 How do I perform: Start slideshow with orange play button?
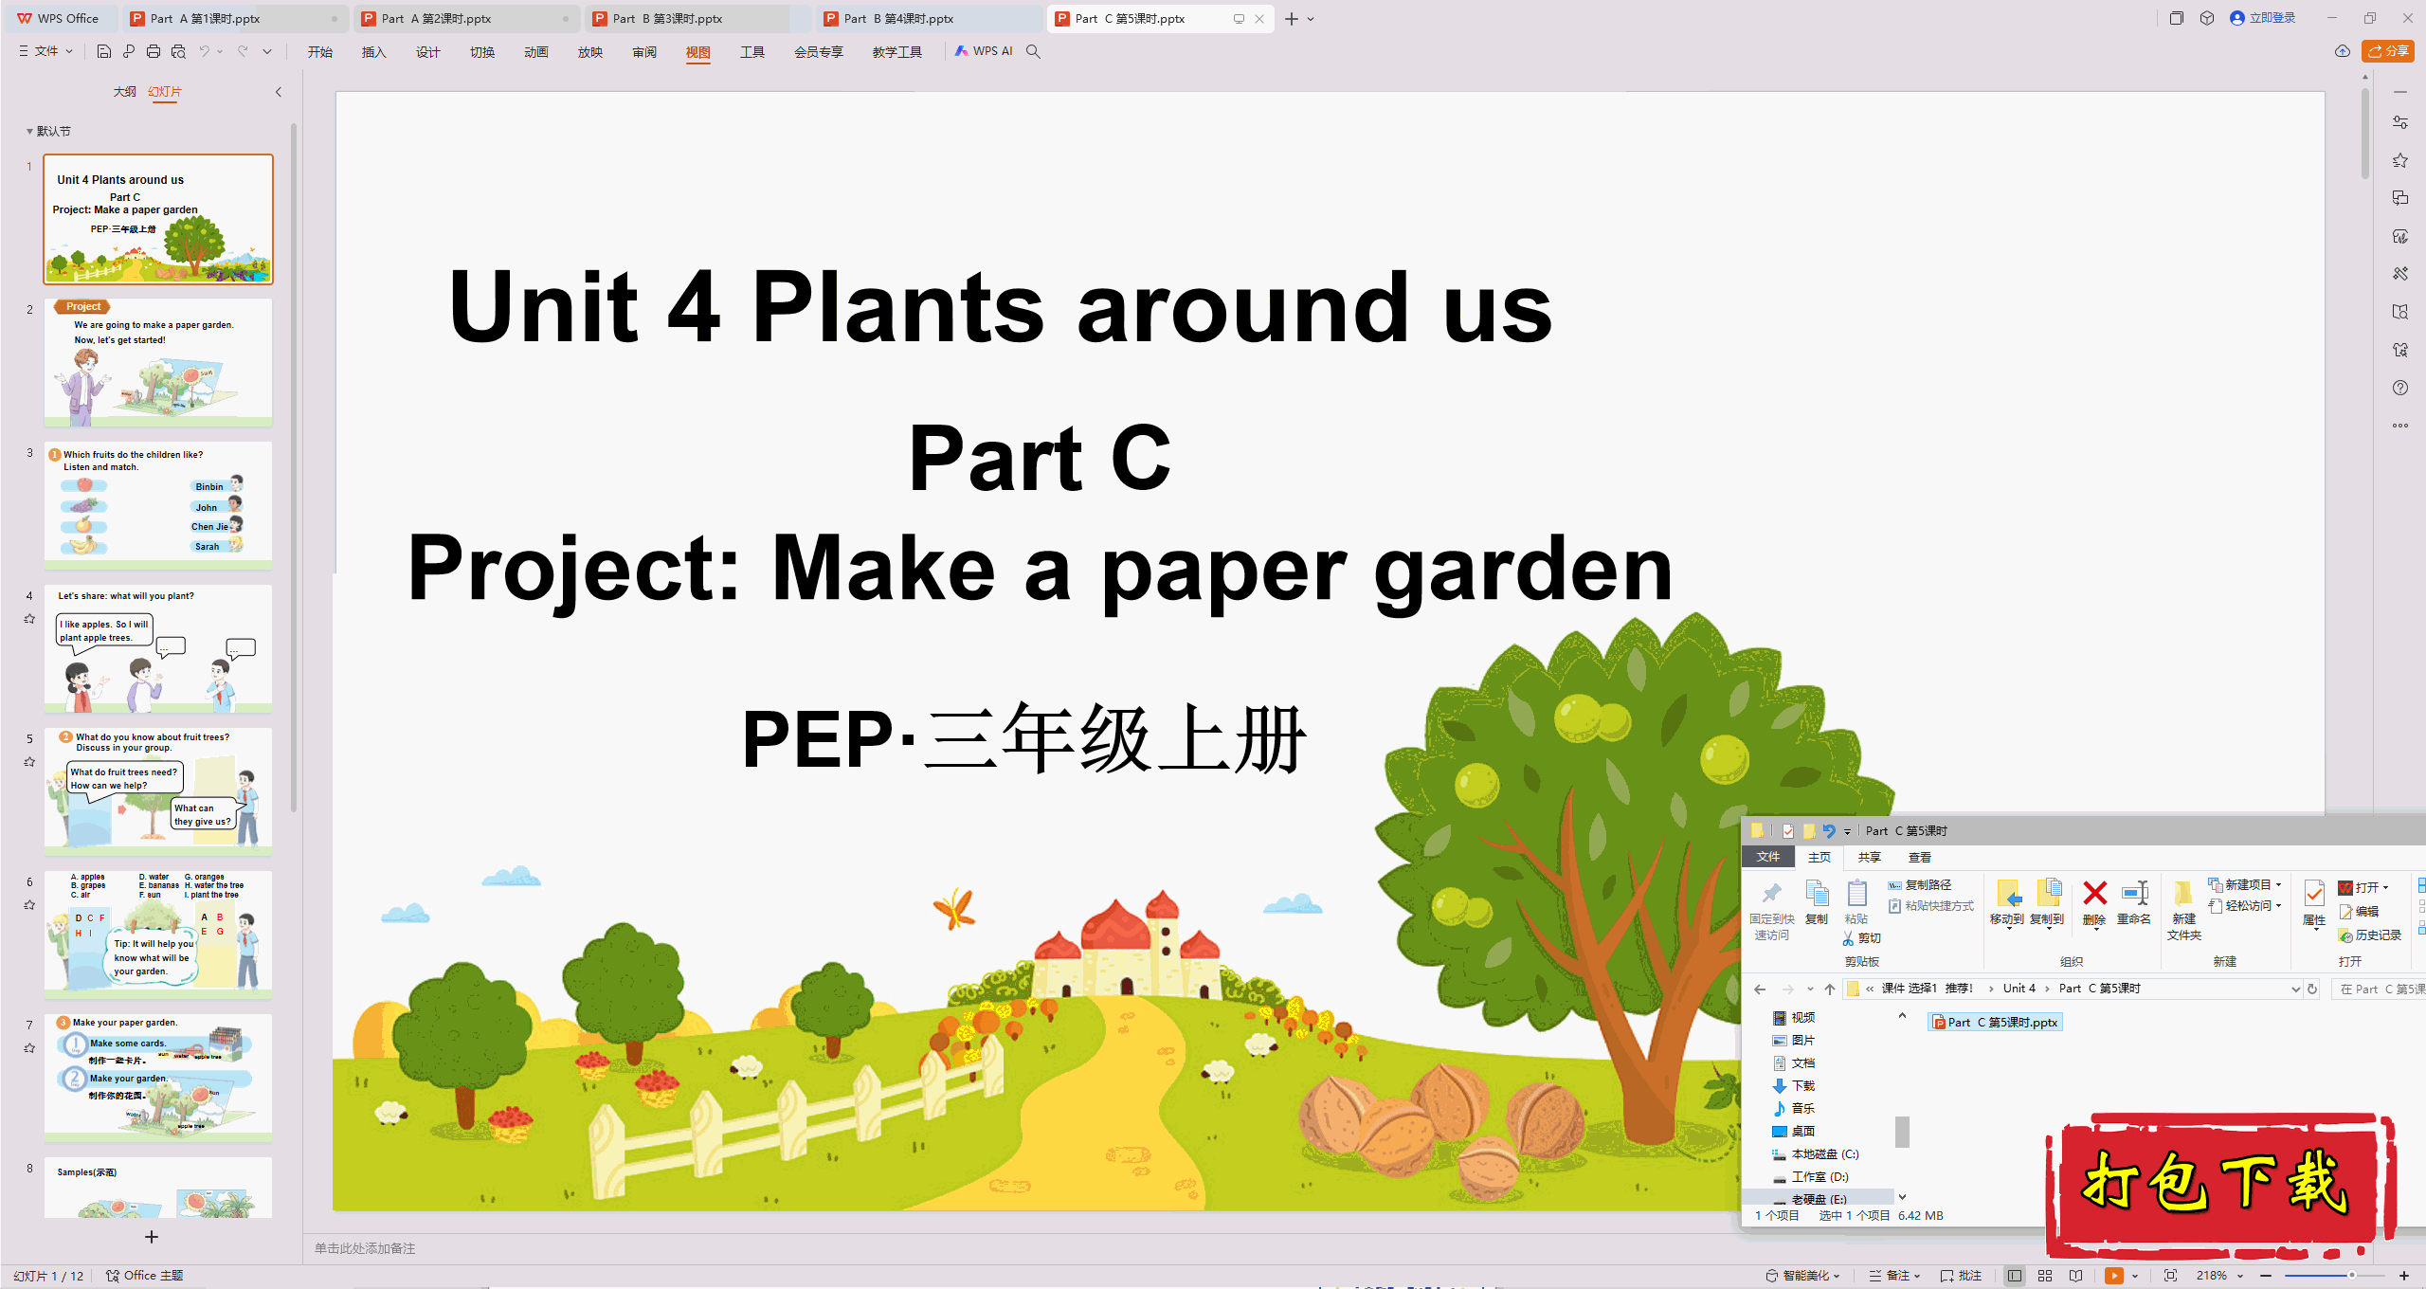[x=2113, y=1276]
